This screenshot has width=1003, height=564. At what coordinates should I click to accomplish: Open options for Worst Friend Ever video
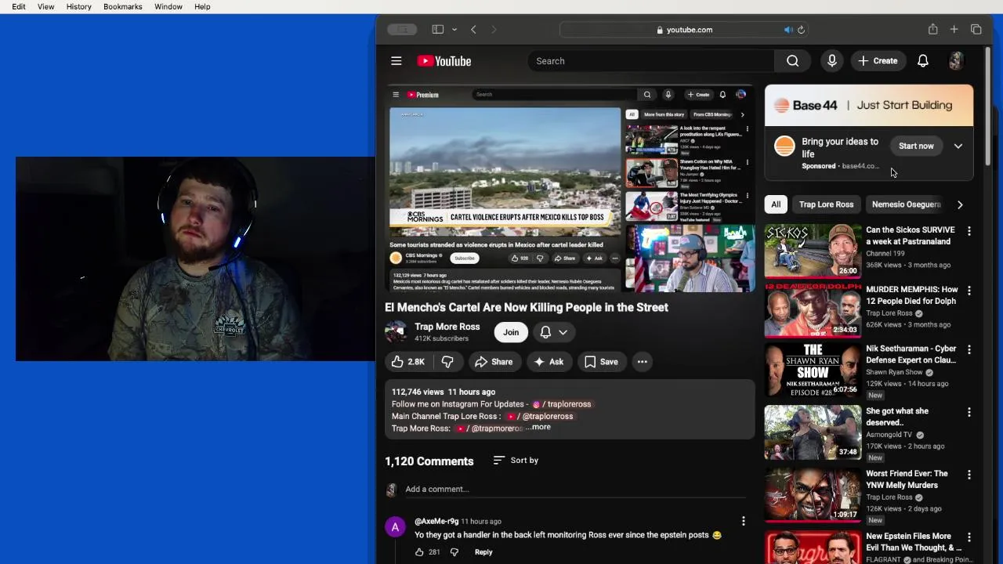[969, 475]
